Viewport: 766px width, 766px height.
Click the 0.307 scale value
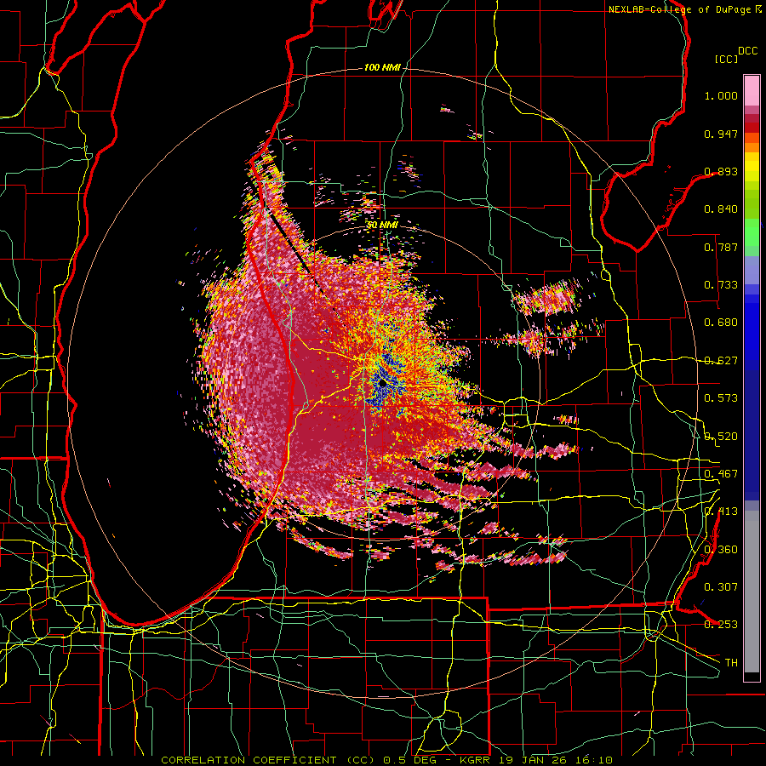[721, 586]
